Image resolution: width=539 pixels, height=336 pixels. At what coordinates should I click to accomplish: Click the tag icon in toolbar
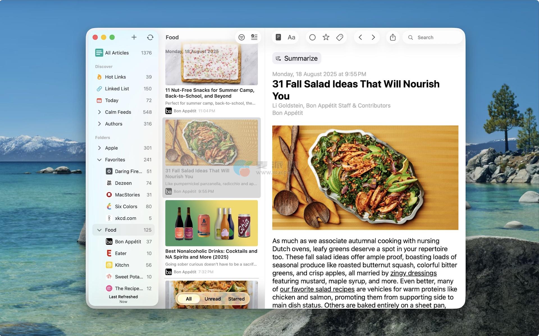coord(340,37)
